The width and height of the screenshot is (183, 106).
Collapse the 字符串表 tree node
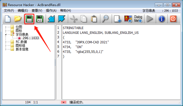(x=6, y=34)
